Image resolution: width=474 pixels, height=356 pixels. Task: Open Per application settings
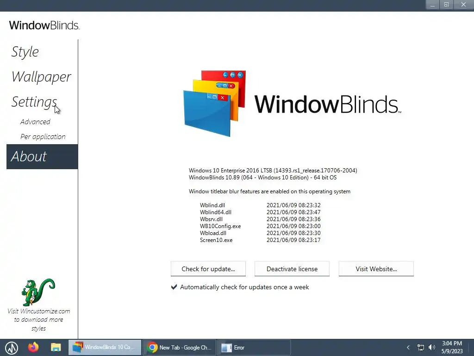pyautogui.click(x=43, y=137)
